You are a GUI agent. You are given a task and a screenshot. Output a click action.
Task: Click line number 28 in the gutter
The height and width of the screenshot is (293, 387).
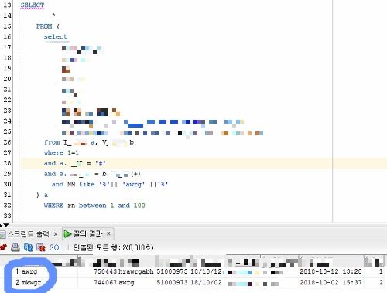[x=7, y=163]
